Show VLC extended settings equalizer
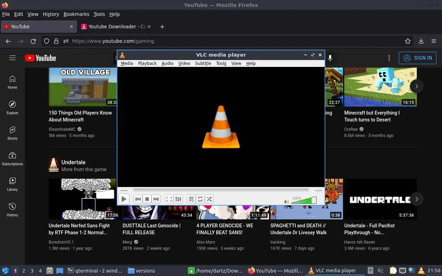 tap(178, 199)
